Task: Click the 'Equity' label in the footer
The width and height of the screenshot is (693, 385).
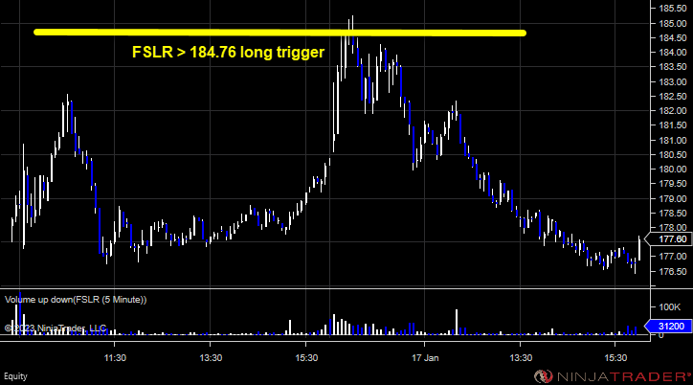Action: click(15, 376)
